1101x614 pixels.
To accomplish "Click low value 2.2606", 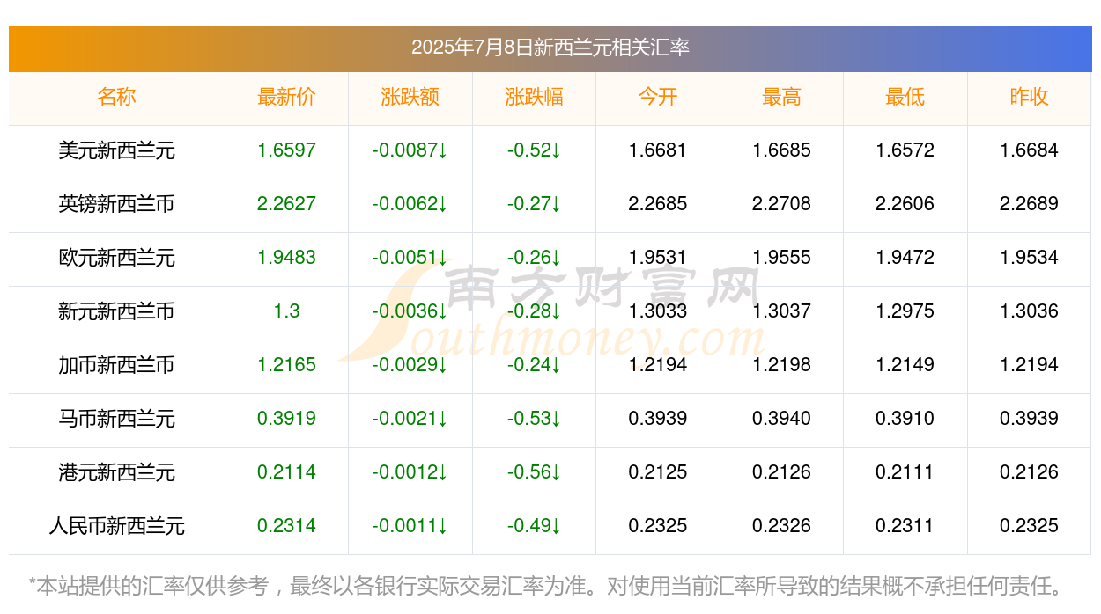I will (x=905, y=204).
